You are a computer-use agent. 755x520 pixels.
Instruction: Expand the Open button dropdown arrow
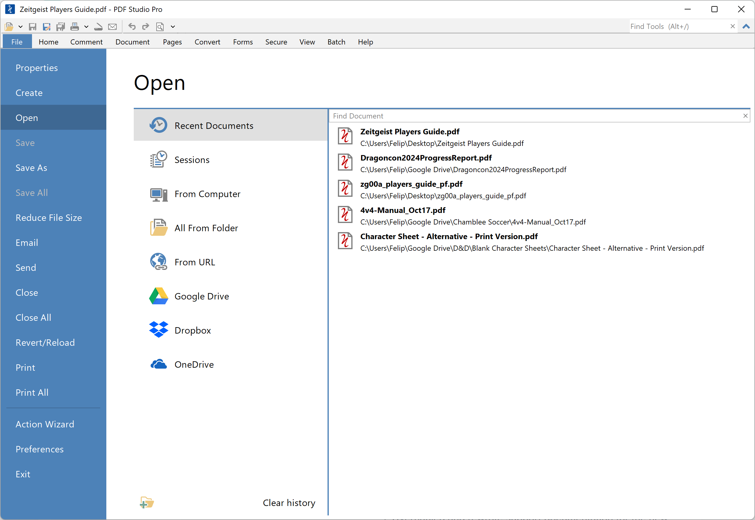tap(20, 27)
